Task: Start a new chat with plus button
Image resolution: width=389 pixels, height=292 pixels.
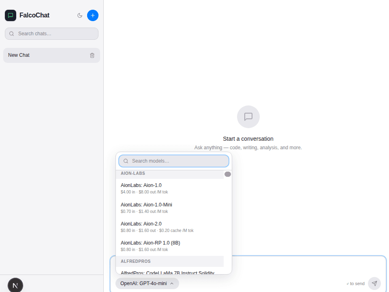Action: 93,15
